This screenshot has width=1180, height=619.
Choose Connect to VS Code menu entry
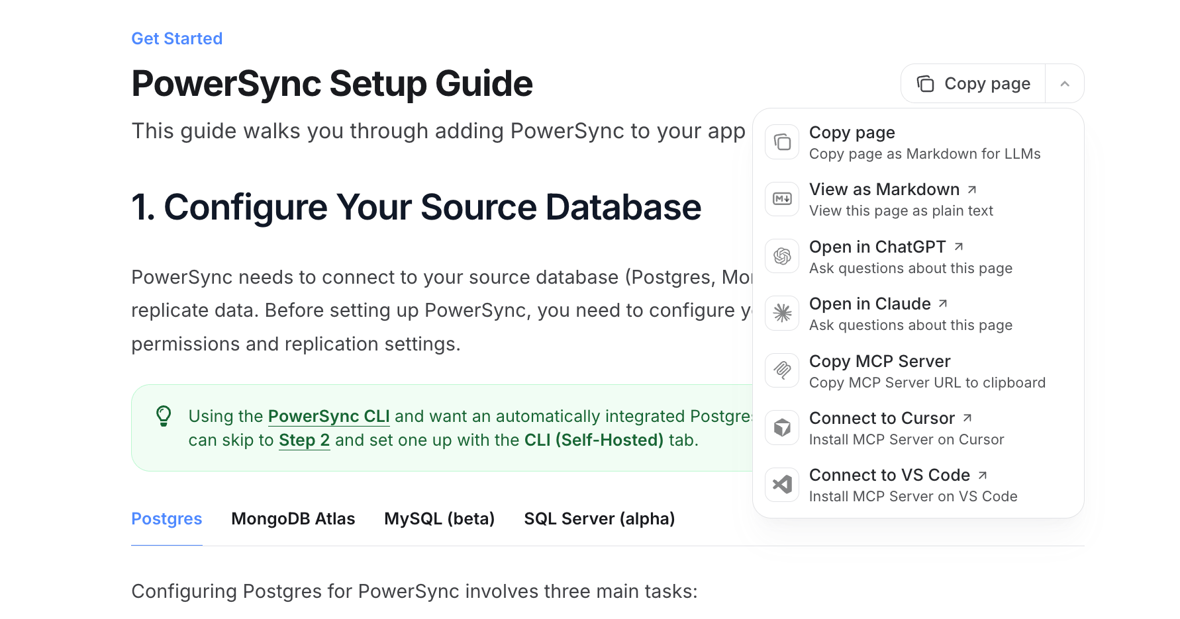point(918,485)
